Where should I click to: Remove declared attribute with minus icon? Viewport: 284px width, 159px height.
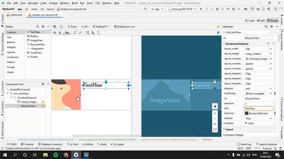pos(274,44)
